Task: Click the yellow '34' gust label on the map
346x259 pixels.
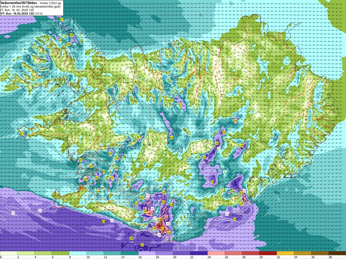Action: tap(169, 233)
